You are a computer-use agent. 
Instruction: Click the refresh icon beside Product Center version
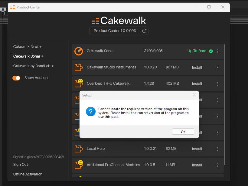pos(144,31)
